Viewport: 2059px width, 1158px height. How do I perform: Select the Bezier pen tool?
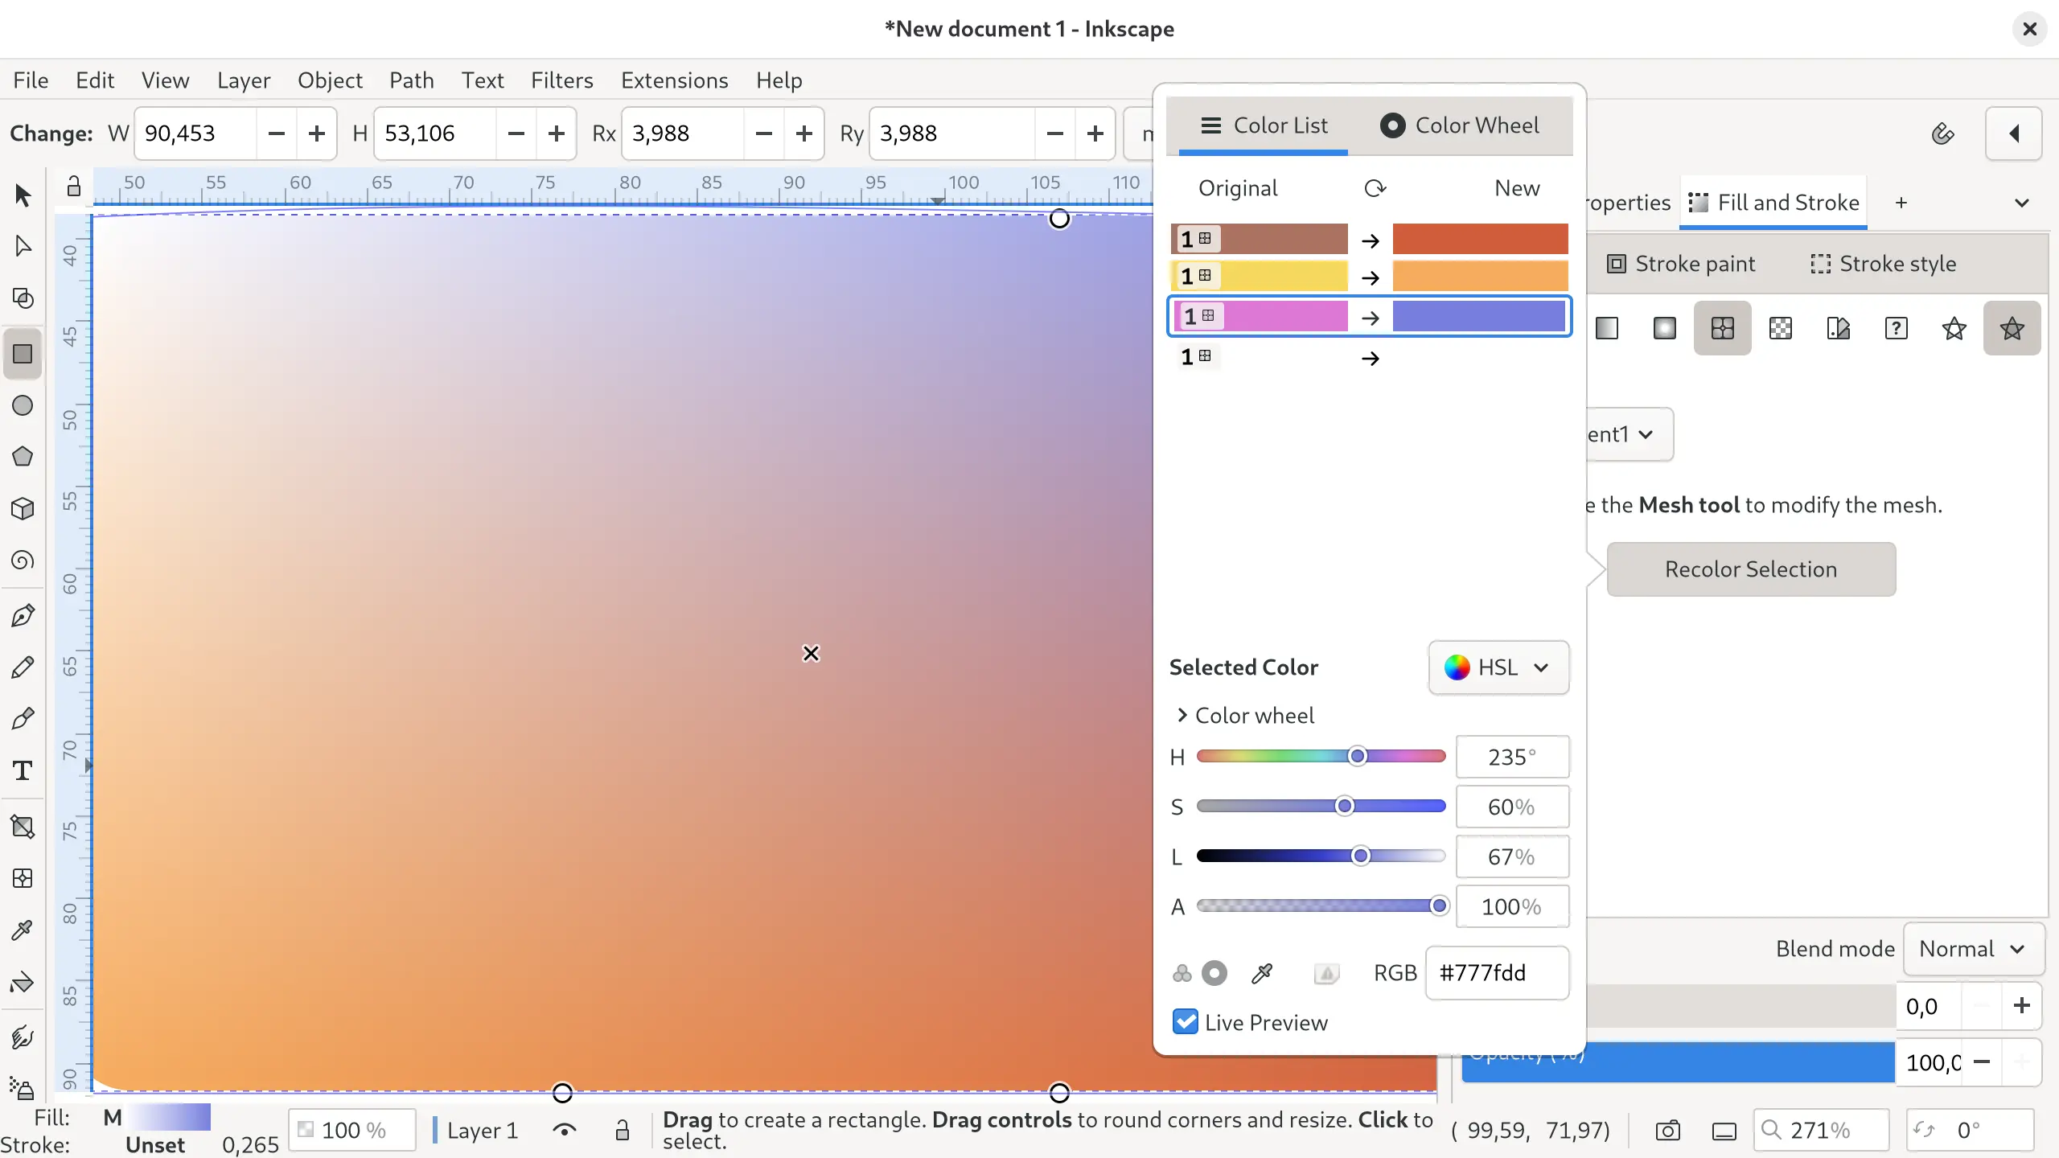(x=22, y=615)
